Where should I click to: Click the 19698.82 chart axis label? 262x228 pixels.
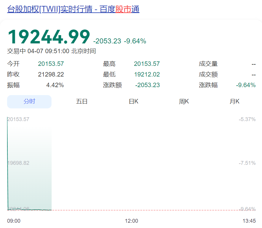[18, 163]
